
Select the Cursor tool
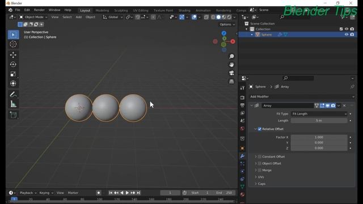click(x=13, y=44)
